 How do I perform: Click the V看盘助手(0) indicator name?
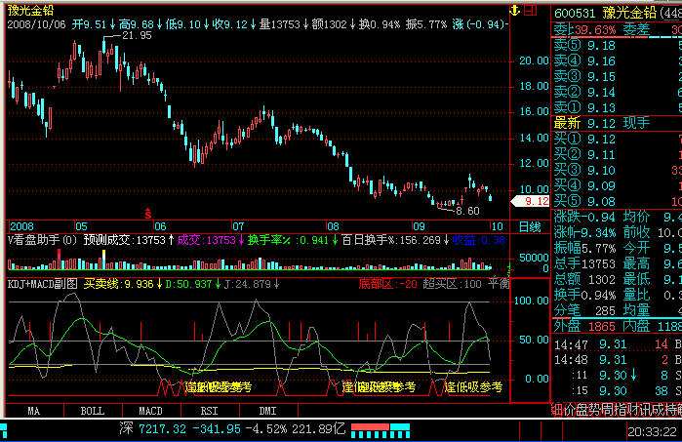(42, 240)
